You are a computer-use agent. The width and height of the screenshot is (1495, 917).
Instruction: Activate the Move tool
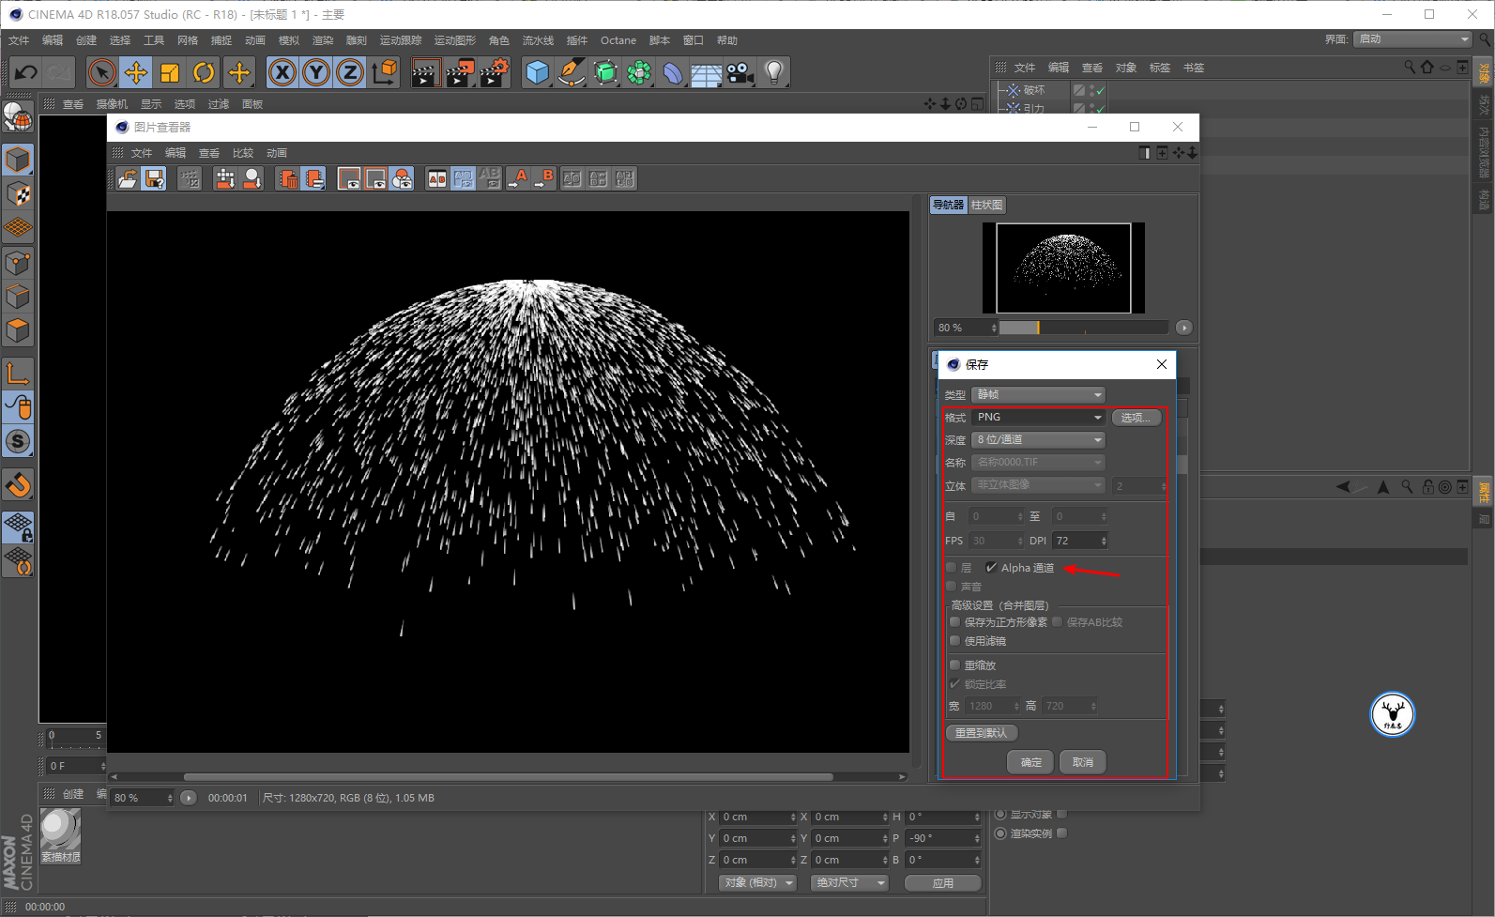136,72
